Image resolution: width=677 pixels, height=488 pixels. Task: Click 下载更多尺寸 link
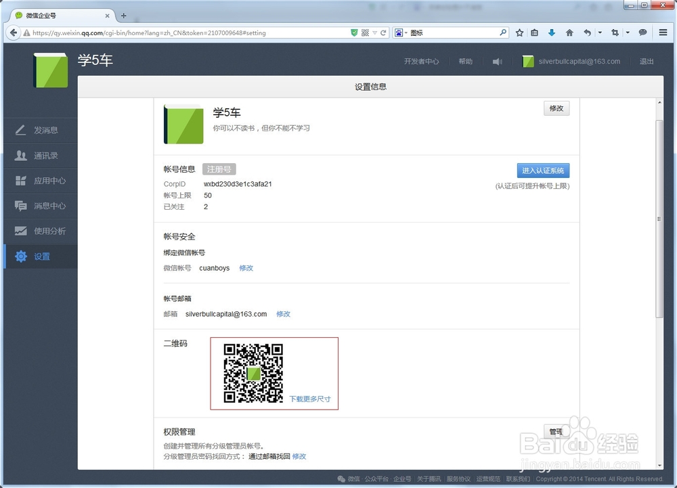(x=310, y=399)
